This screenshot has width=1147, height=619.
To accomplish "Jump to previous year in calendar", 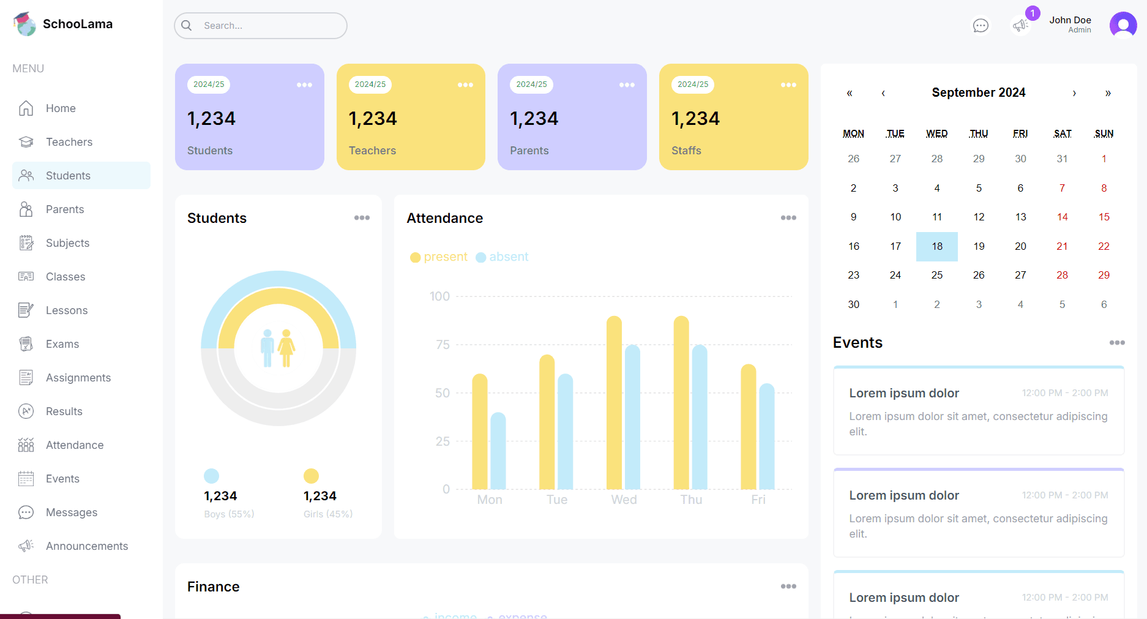I will coord(850,93).
